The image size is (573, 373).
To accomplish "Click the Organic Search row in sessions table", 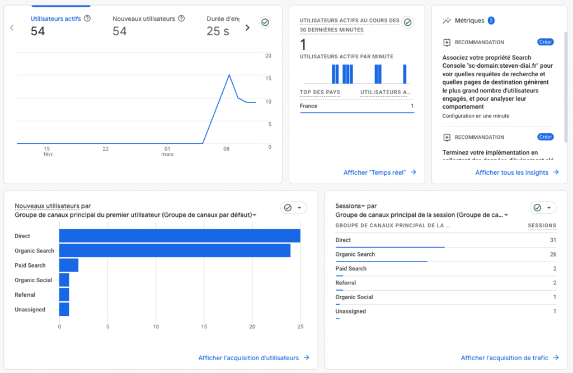I will point(446,254).
